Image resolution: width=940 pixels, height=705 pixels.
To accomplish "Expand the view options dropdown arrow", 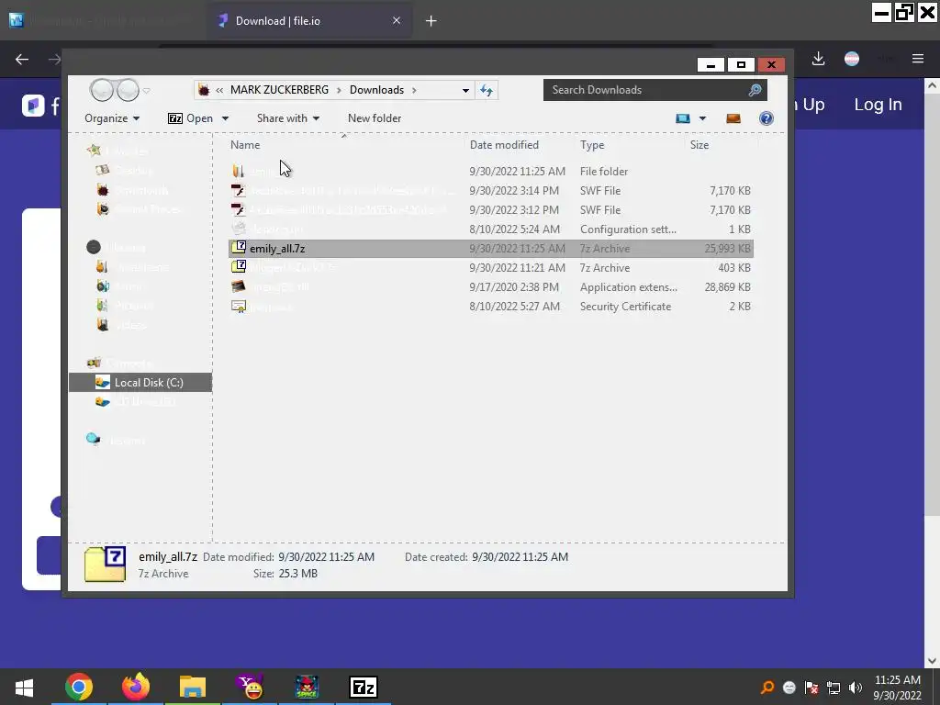I will click(x=702, y=118).
